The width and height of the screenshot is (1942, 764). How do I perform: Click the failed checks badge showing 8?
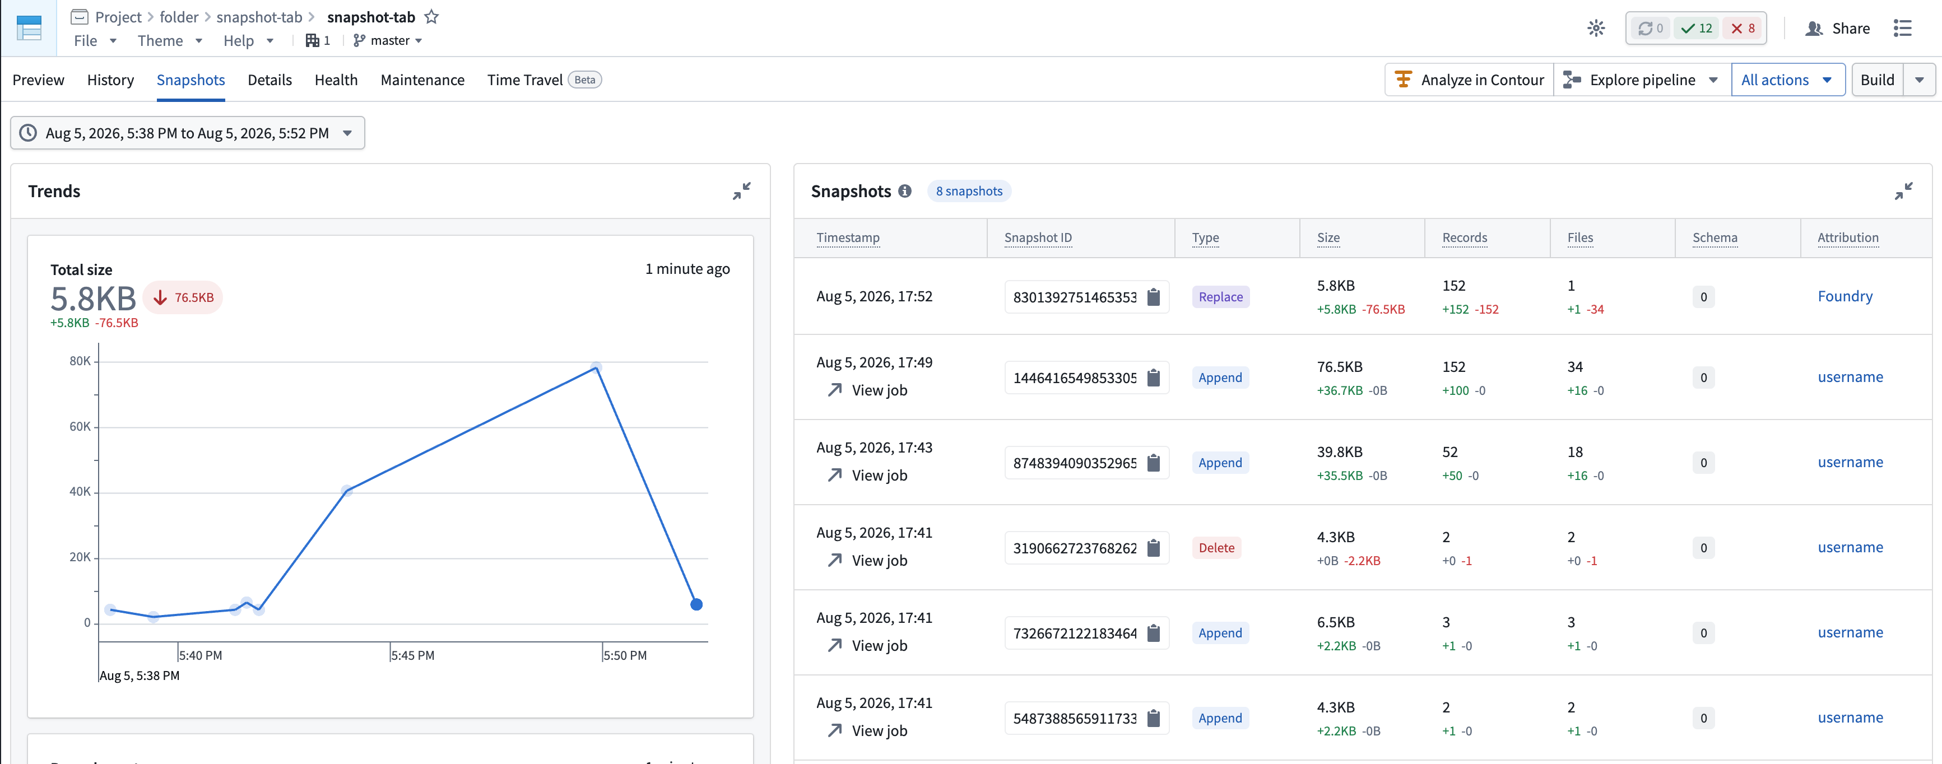[x=1743, y=29]
